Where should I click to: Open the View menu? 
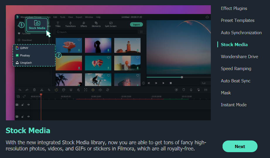click(71, 17)
